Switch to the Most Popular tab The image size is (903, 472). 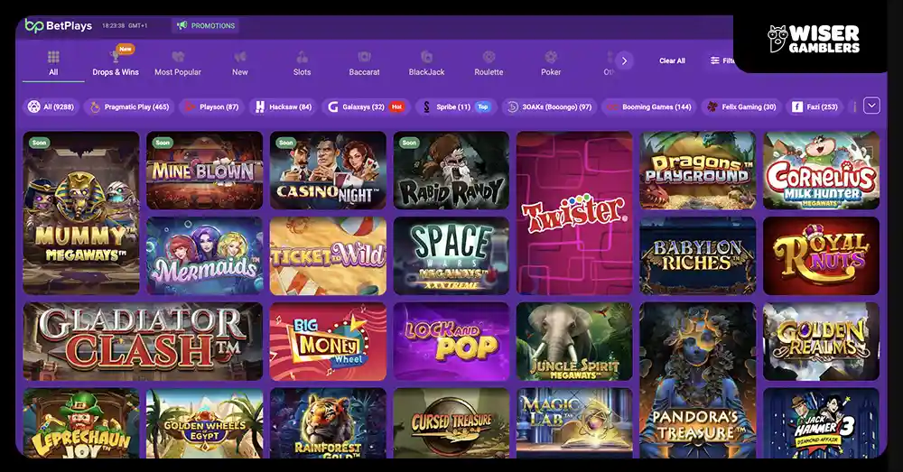pos(178,63)
